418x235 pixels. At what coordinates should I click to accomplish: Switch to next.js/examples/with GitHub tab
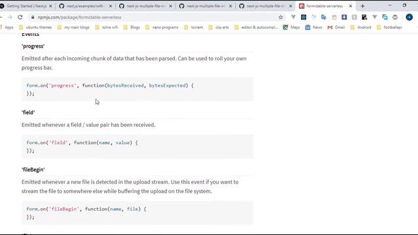(x=86, y=6)
